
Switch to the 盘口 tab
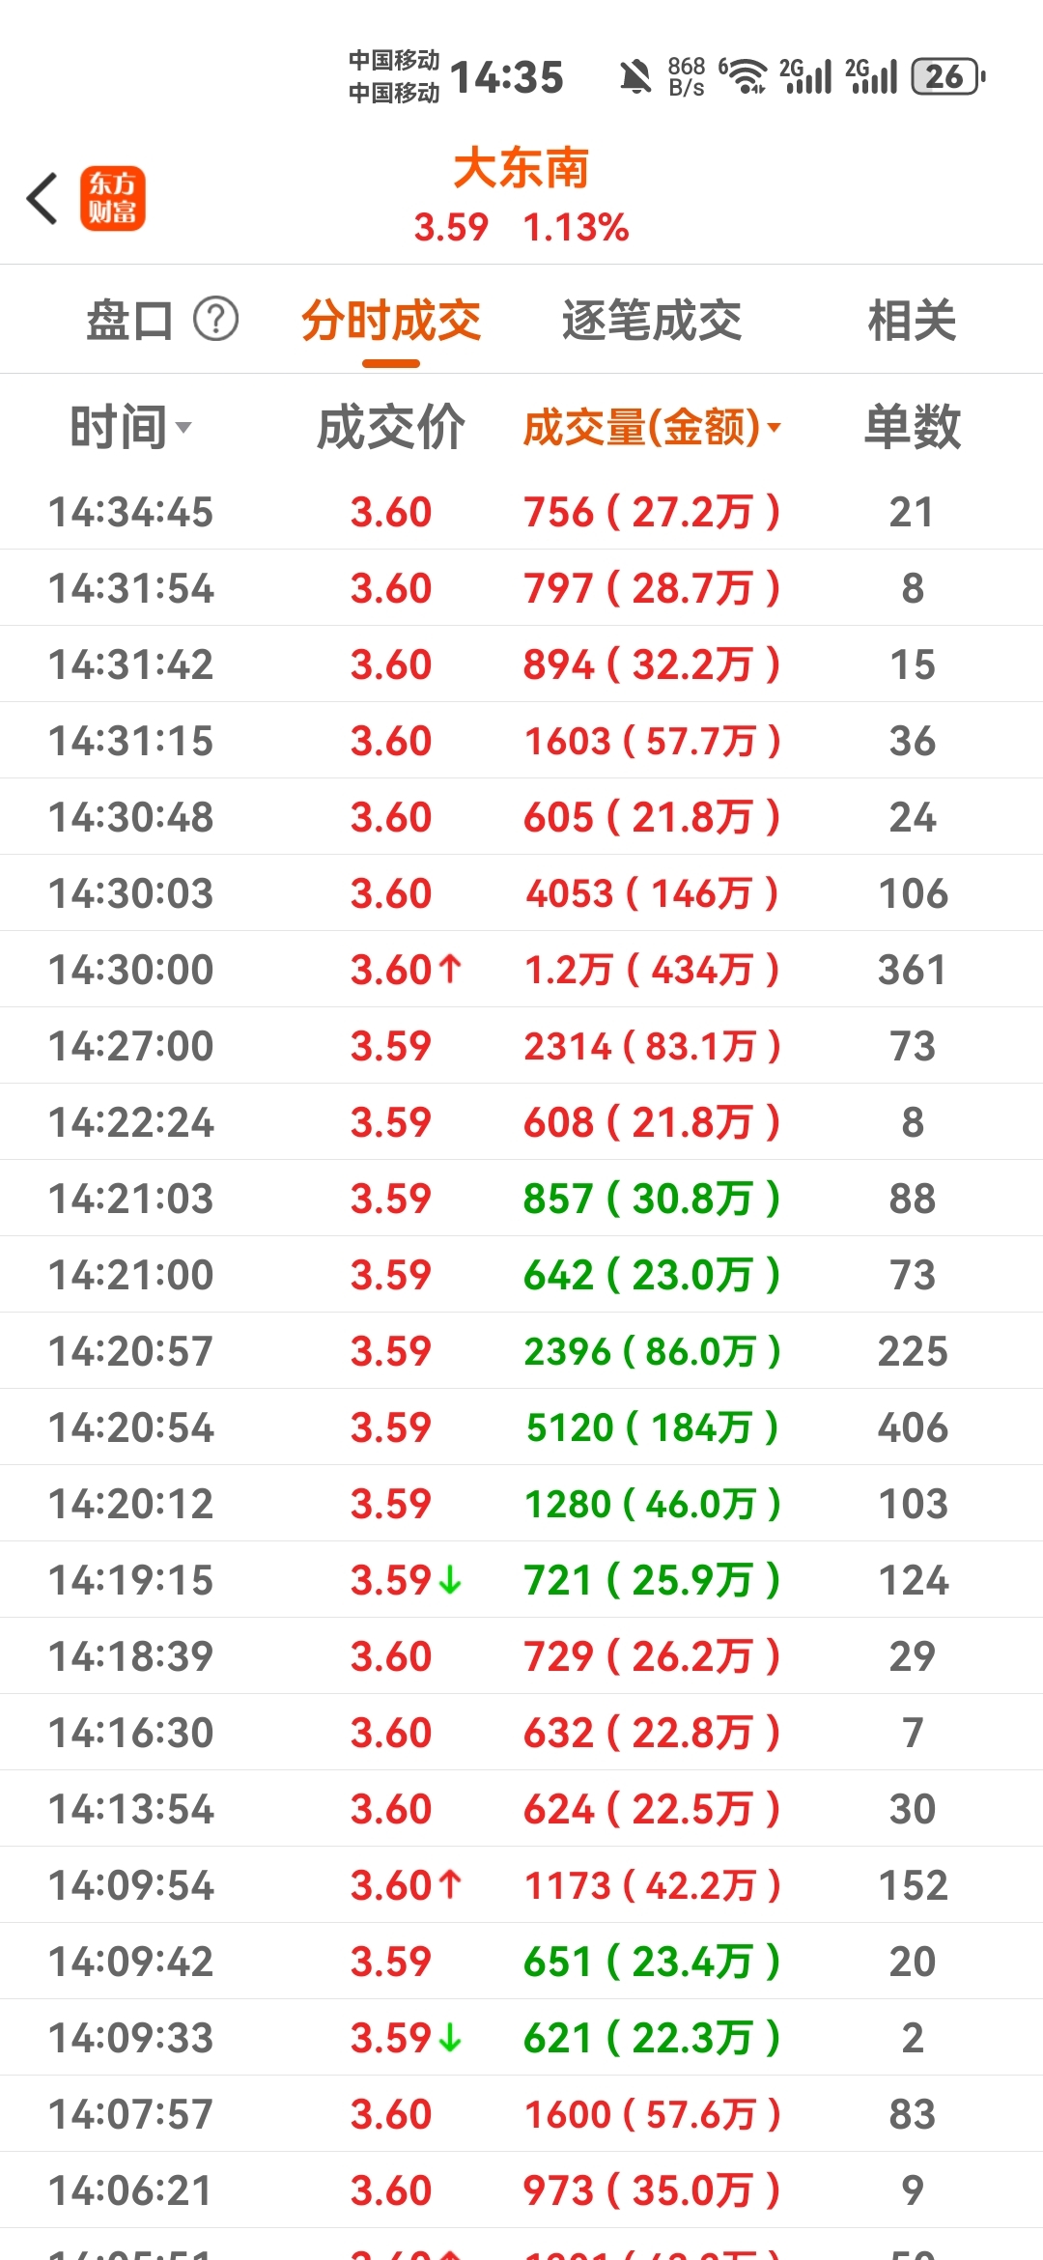[x=130, y=320]
